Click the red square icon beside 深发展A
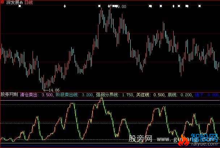The image size is (220, 148). click(x=2, y=2)
